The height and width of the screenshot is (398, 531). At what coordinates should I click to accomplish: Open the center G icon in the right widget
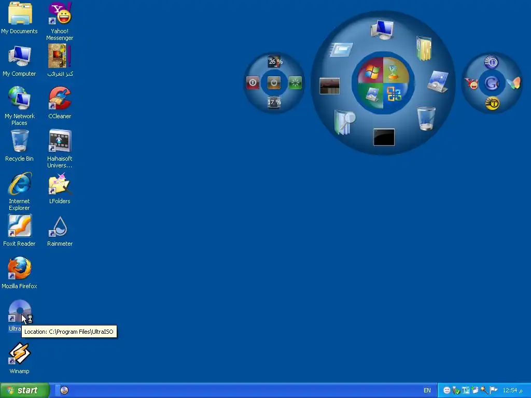[x=492, y=83]
